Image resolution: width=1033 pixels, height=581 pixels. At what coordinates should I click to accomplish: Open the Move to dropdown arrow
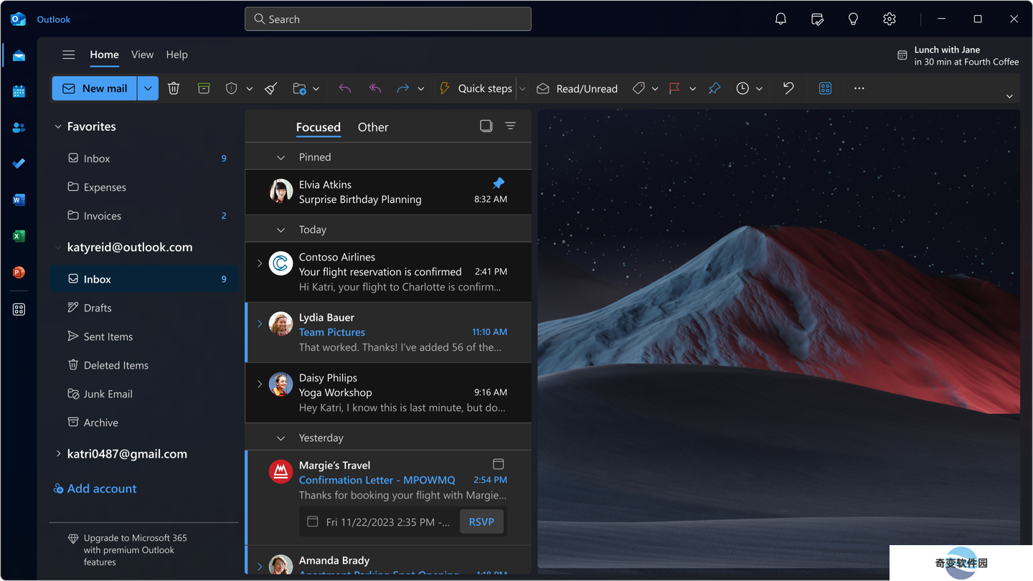(x=316, y=89)
